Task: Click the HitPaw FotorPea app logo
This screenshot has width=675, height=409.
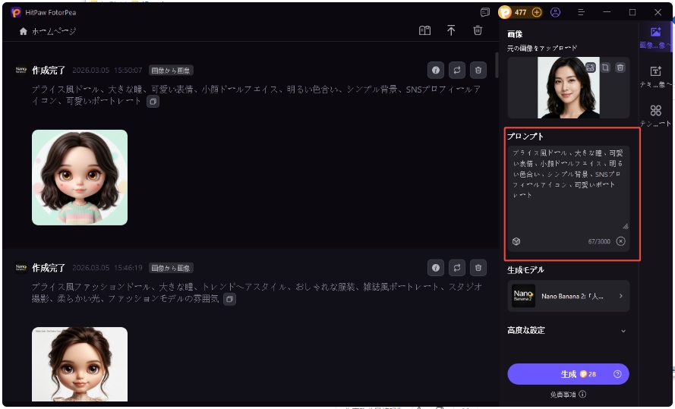Action: point(16,12)
